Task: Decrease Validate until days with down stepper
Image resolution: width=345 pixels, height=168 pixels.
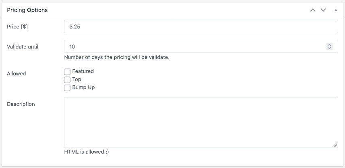Action: (329, 48)
